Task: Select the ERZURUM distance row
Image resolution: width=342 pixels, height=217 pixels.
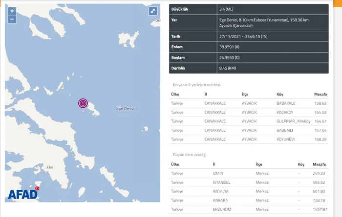Action: (319, 209)
